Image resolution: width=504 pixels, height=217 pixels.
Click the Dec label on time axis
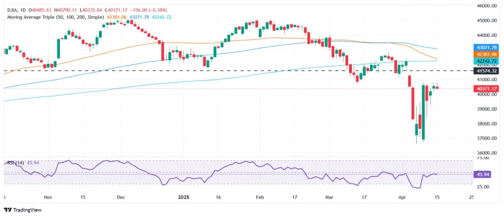tap(121, 198)
